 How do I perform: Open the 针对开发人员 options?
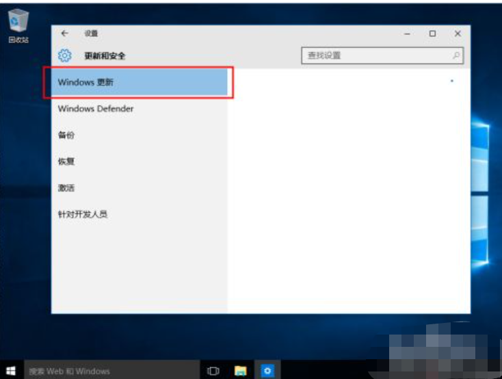[x=83, y=214]
